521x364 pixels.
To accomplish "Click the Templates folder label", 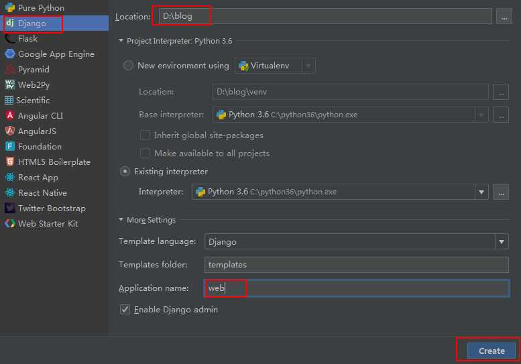I will [x=153, y=265].
